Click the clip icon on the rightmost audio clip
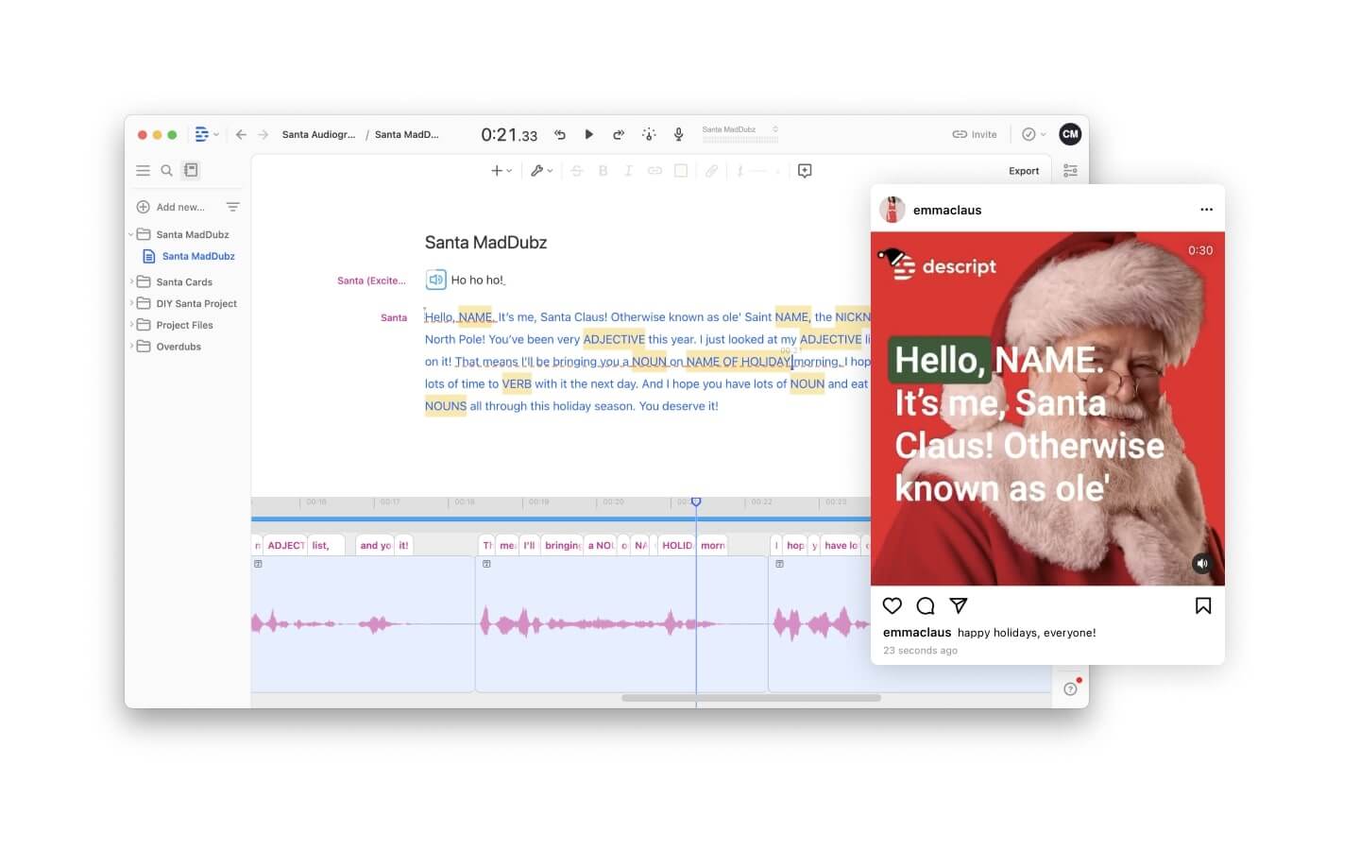 (779, 564)
